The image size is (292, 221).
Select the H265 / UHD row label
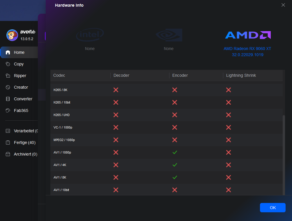pos(61,115)
